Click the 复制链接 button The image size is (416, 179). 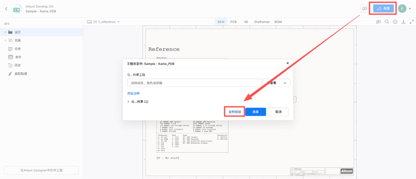(234, 112)
